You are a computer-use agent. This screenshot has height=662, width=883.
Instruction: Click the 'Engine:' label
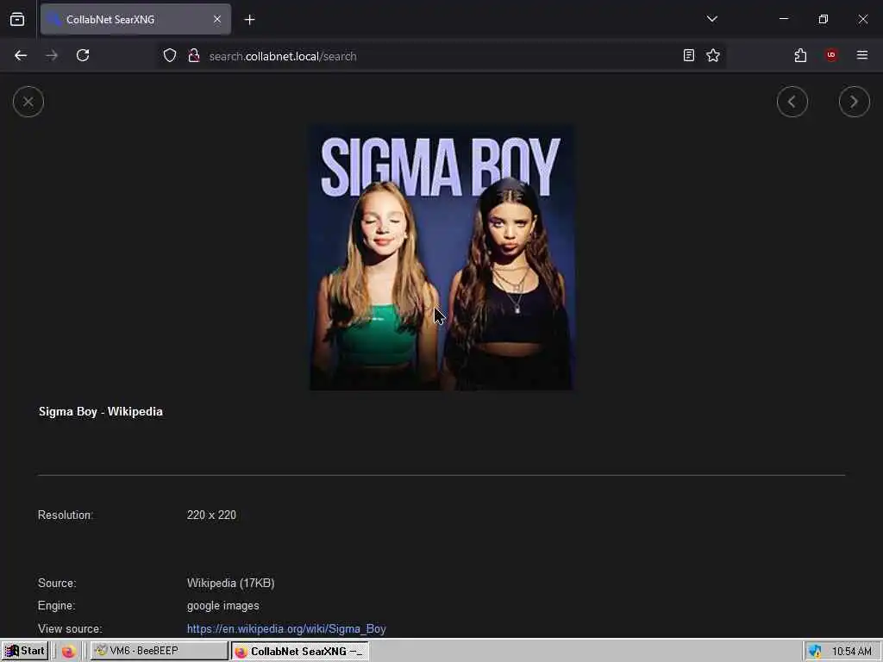click(x=56, y=606)
